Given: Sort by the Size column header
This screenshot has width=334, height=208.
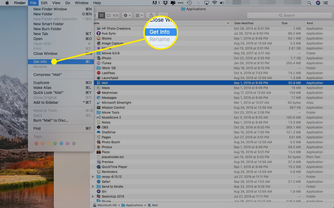Looking at the screenshot, I should [x=291, y=23].
